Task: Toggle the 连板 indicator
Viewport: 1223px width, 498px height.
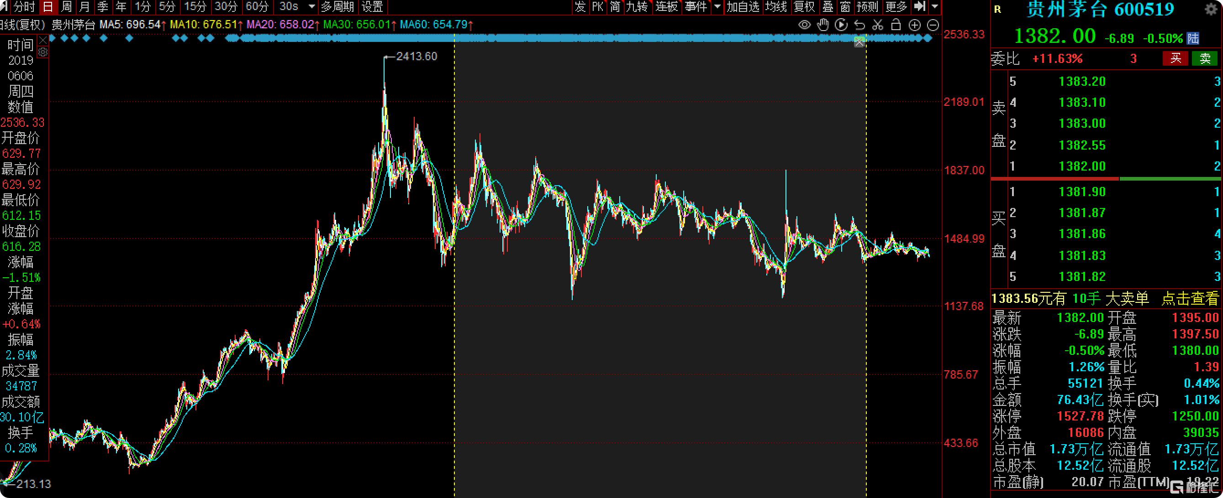Action: pos(667,7)
